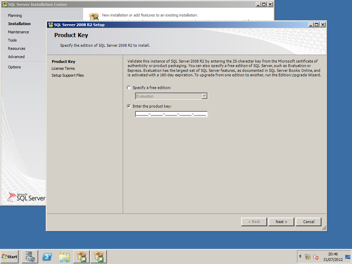
Task: Open the Installation section in Installation Center
Action: (x=19, y=24)
